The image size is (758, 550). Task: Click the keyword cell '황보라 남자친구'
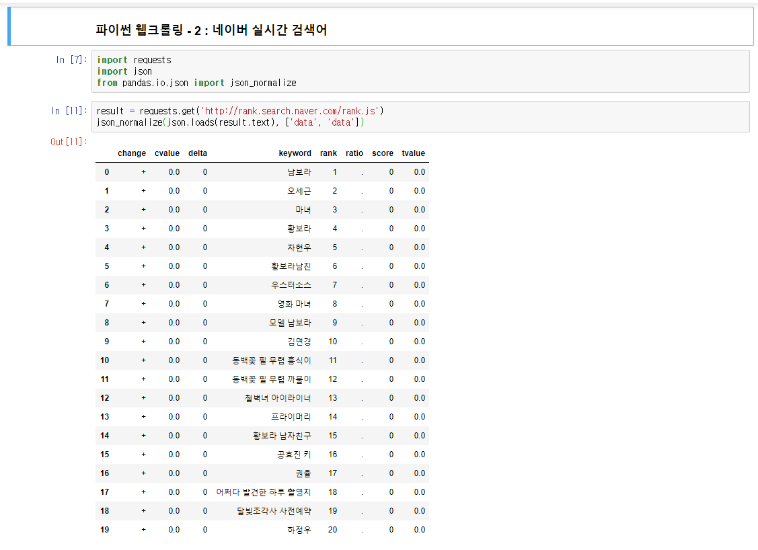pyautogui.click(x=282, y=436)
